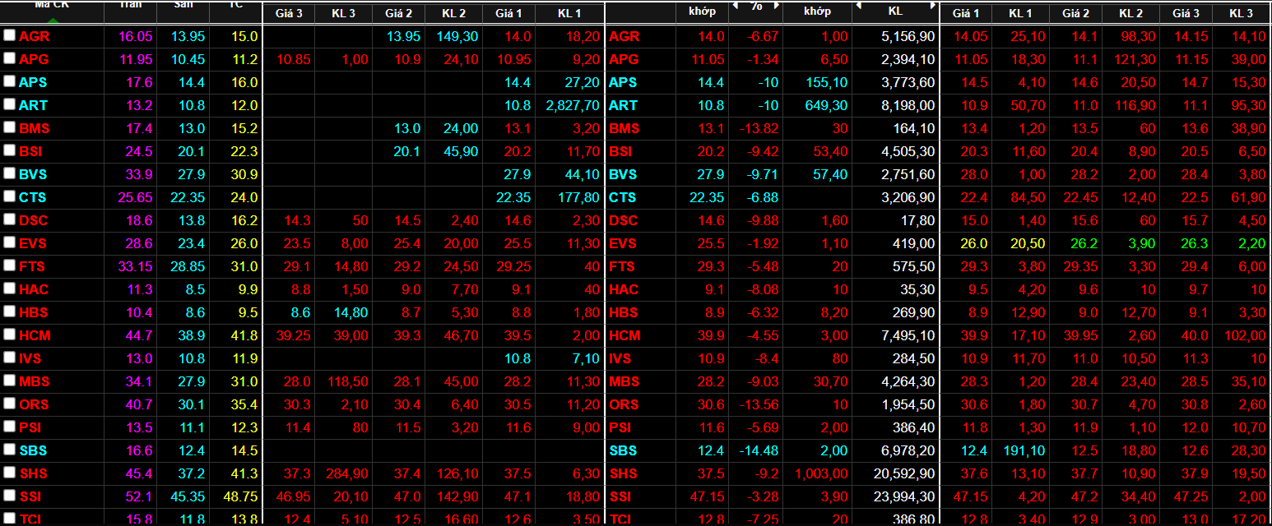Click SSI's floor price 45.35
The width and height of the screenshot is (1272, 526).
[x=188, y=496]
